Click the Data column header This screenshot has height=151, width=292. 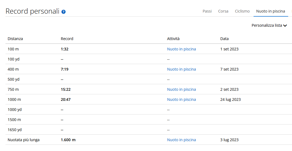pyautogui.click(x=224, y=39)
